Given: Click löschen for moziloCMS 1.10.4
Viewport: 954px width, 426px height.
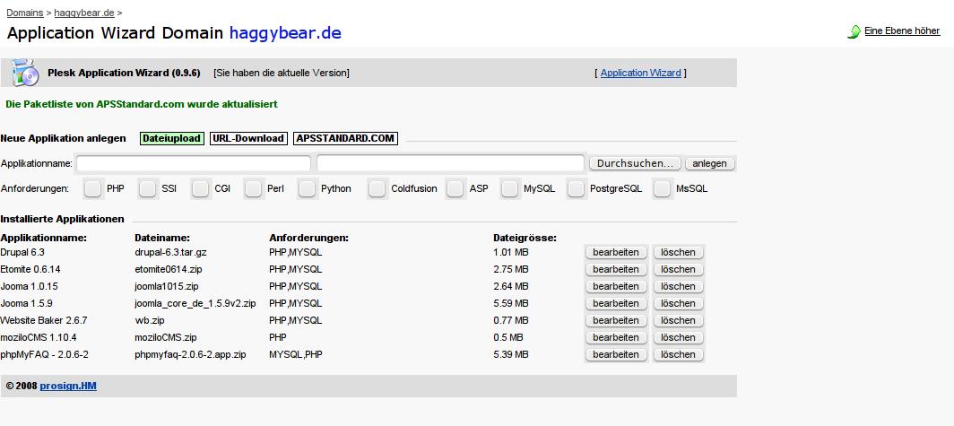Looking at the screenshot, I should pyautogui.click(x=679, y=337).
